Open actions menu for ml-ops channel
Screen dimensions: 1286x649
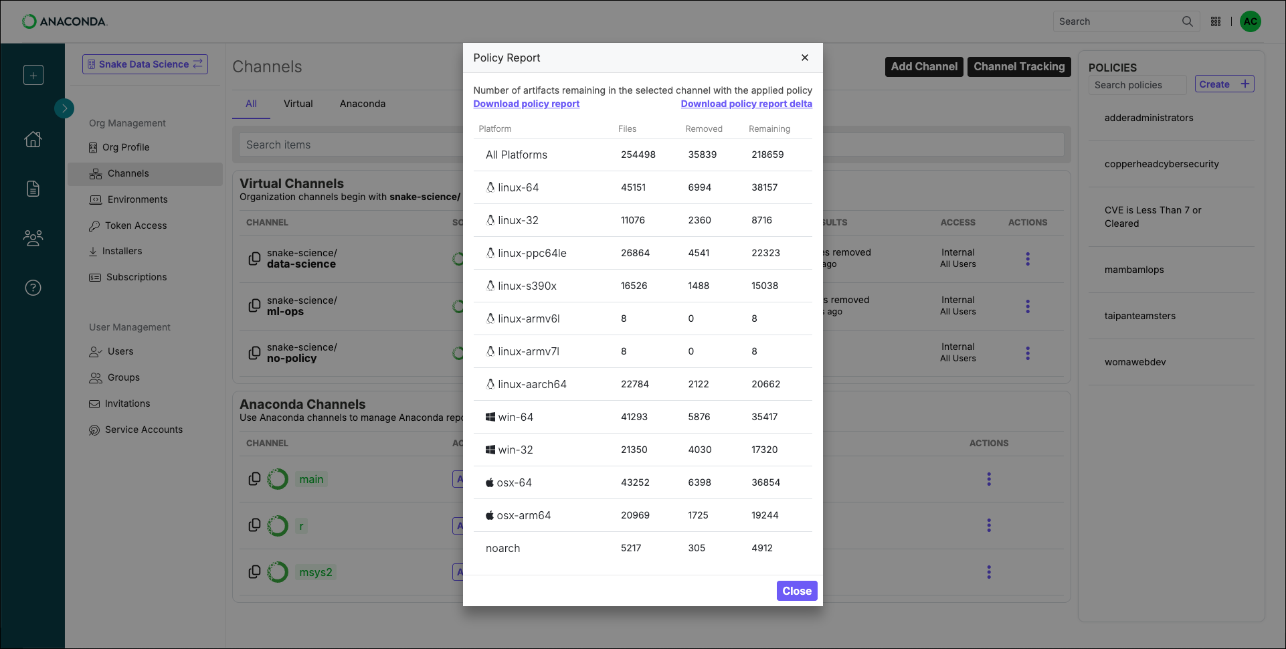point(1028,306)
